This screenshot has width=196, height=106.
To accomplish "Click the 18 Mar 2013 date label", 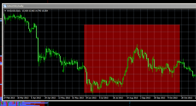I will click(x=23, y=98).
